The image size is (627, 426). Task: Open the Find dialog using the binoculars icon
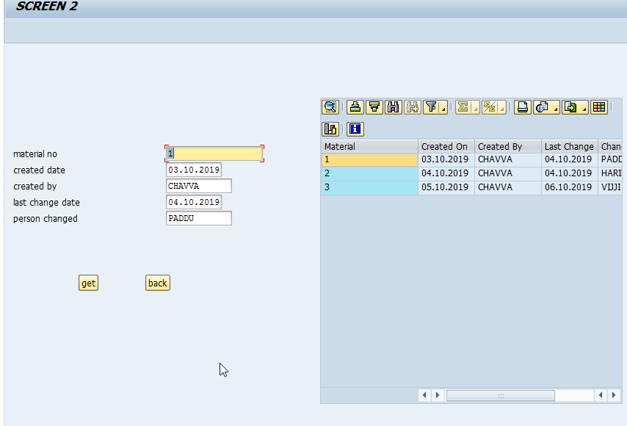click(x=393, y=106)
